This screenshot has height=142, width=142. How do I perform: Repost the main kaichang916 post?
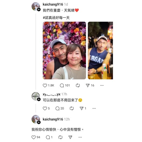click(x=78, y=85)
